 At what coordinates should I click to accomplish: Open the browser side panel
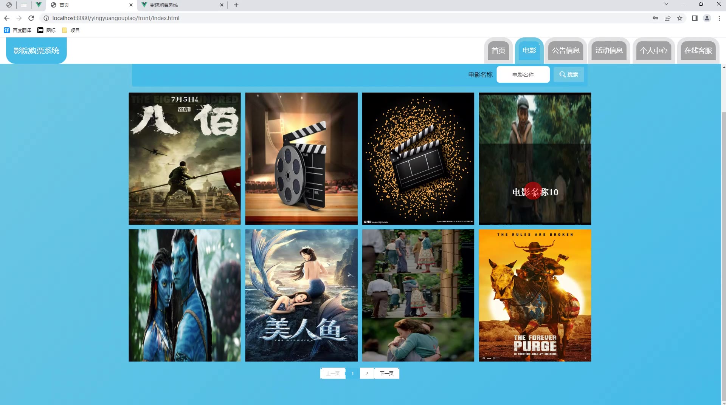(x=695, y=18)
